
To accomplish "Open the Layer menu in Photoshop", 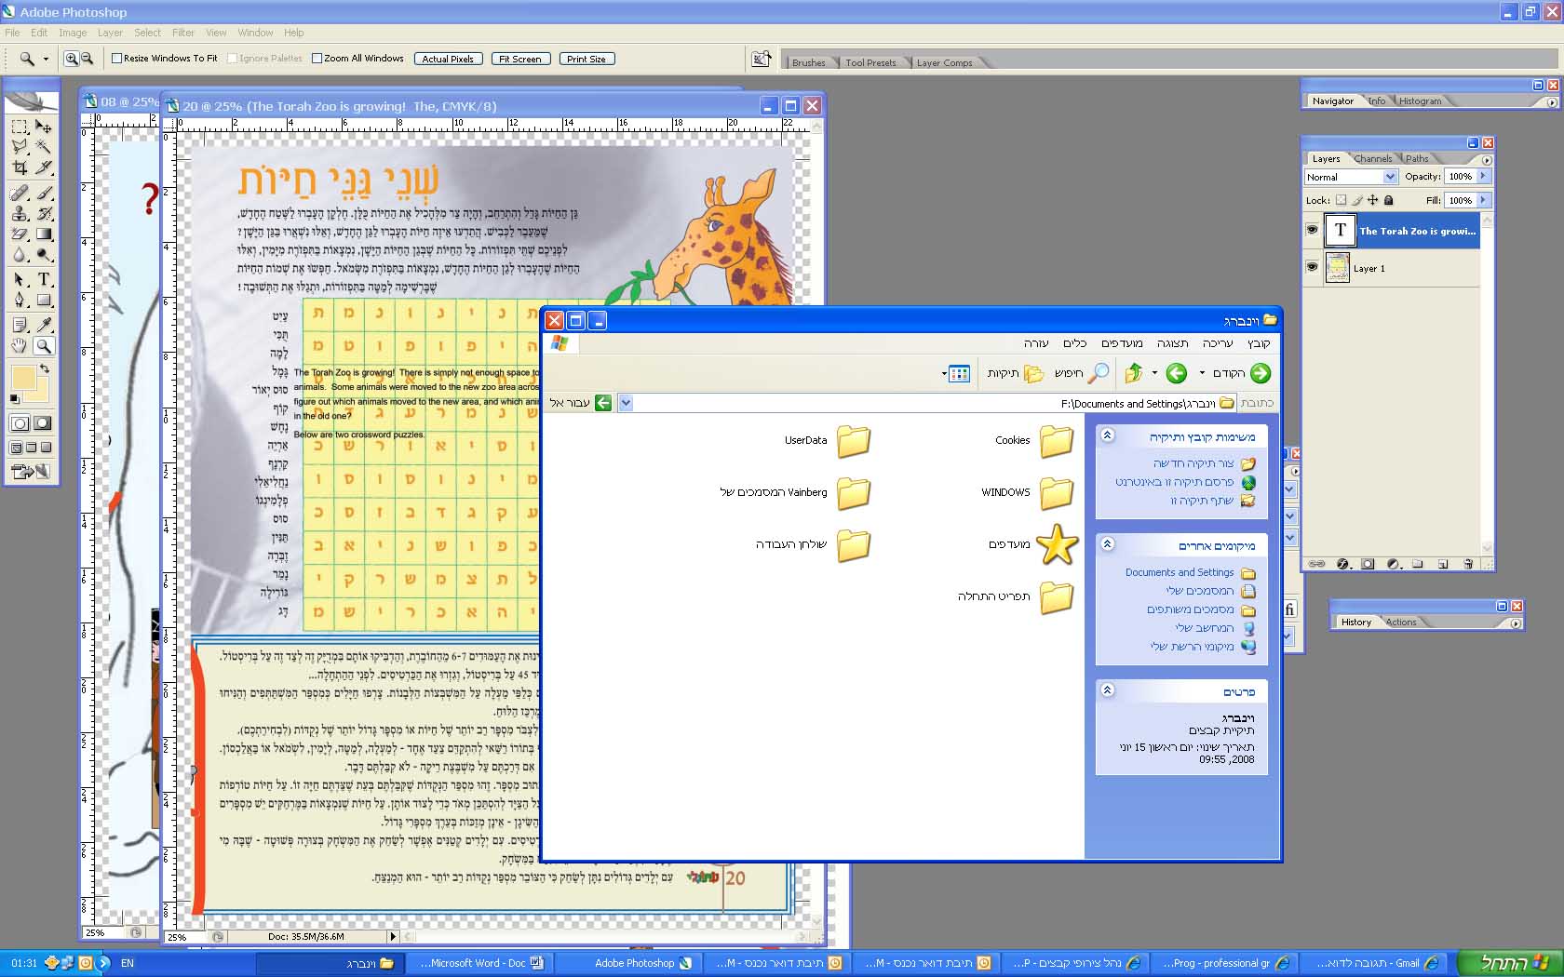I will (x=110, y=33).
